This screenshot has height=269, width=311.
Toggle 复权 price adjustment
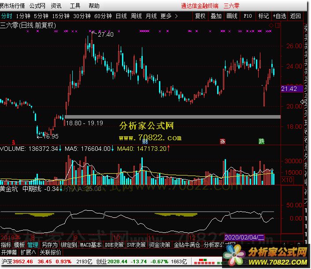[x=200, y=16]
